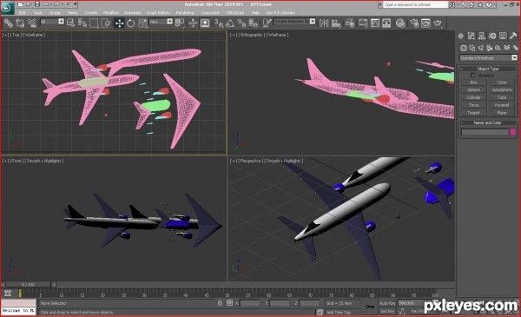Open Curve Editor
This screenshot has height=317, width=521.
375,23
